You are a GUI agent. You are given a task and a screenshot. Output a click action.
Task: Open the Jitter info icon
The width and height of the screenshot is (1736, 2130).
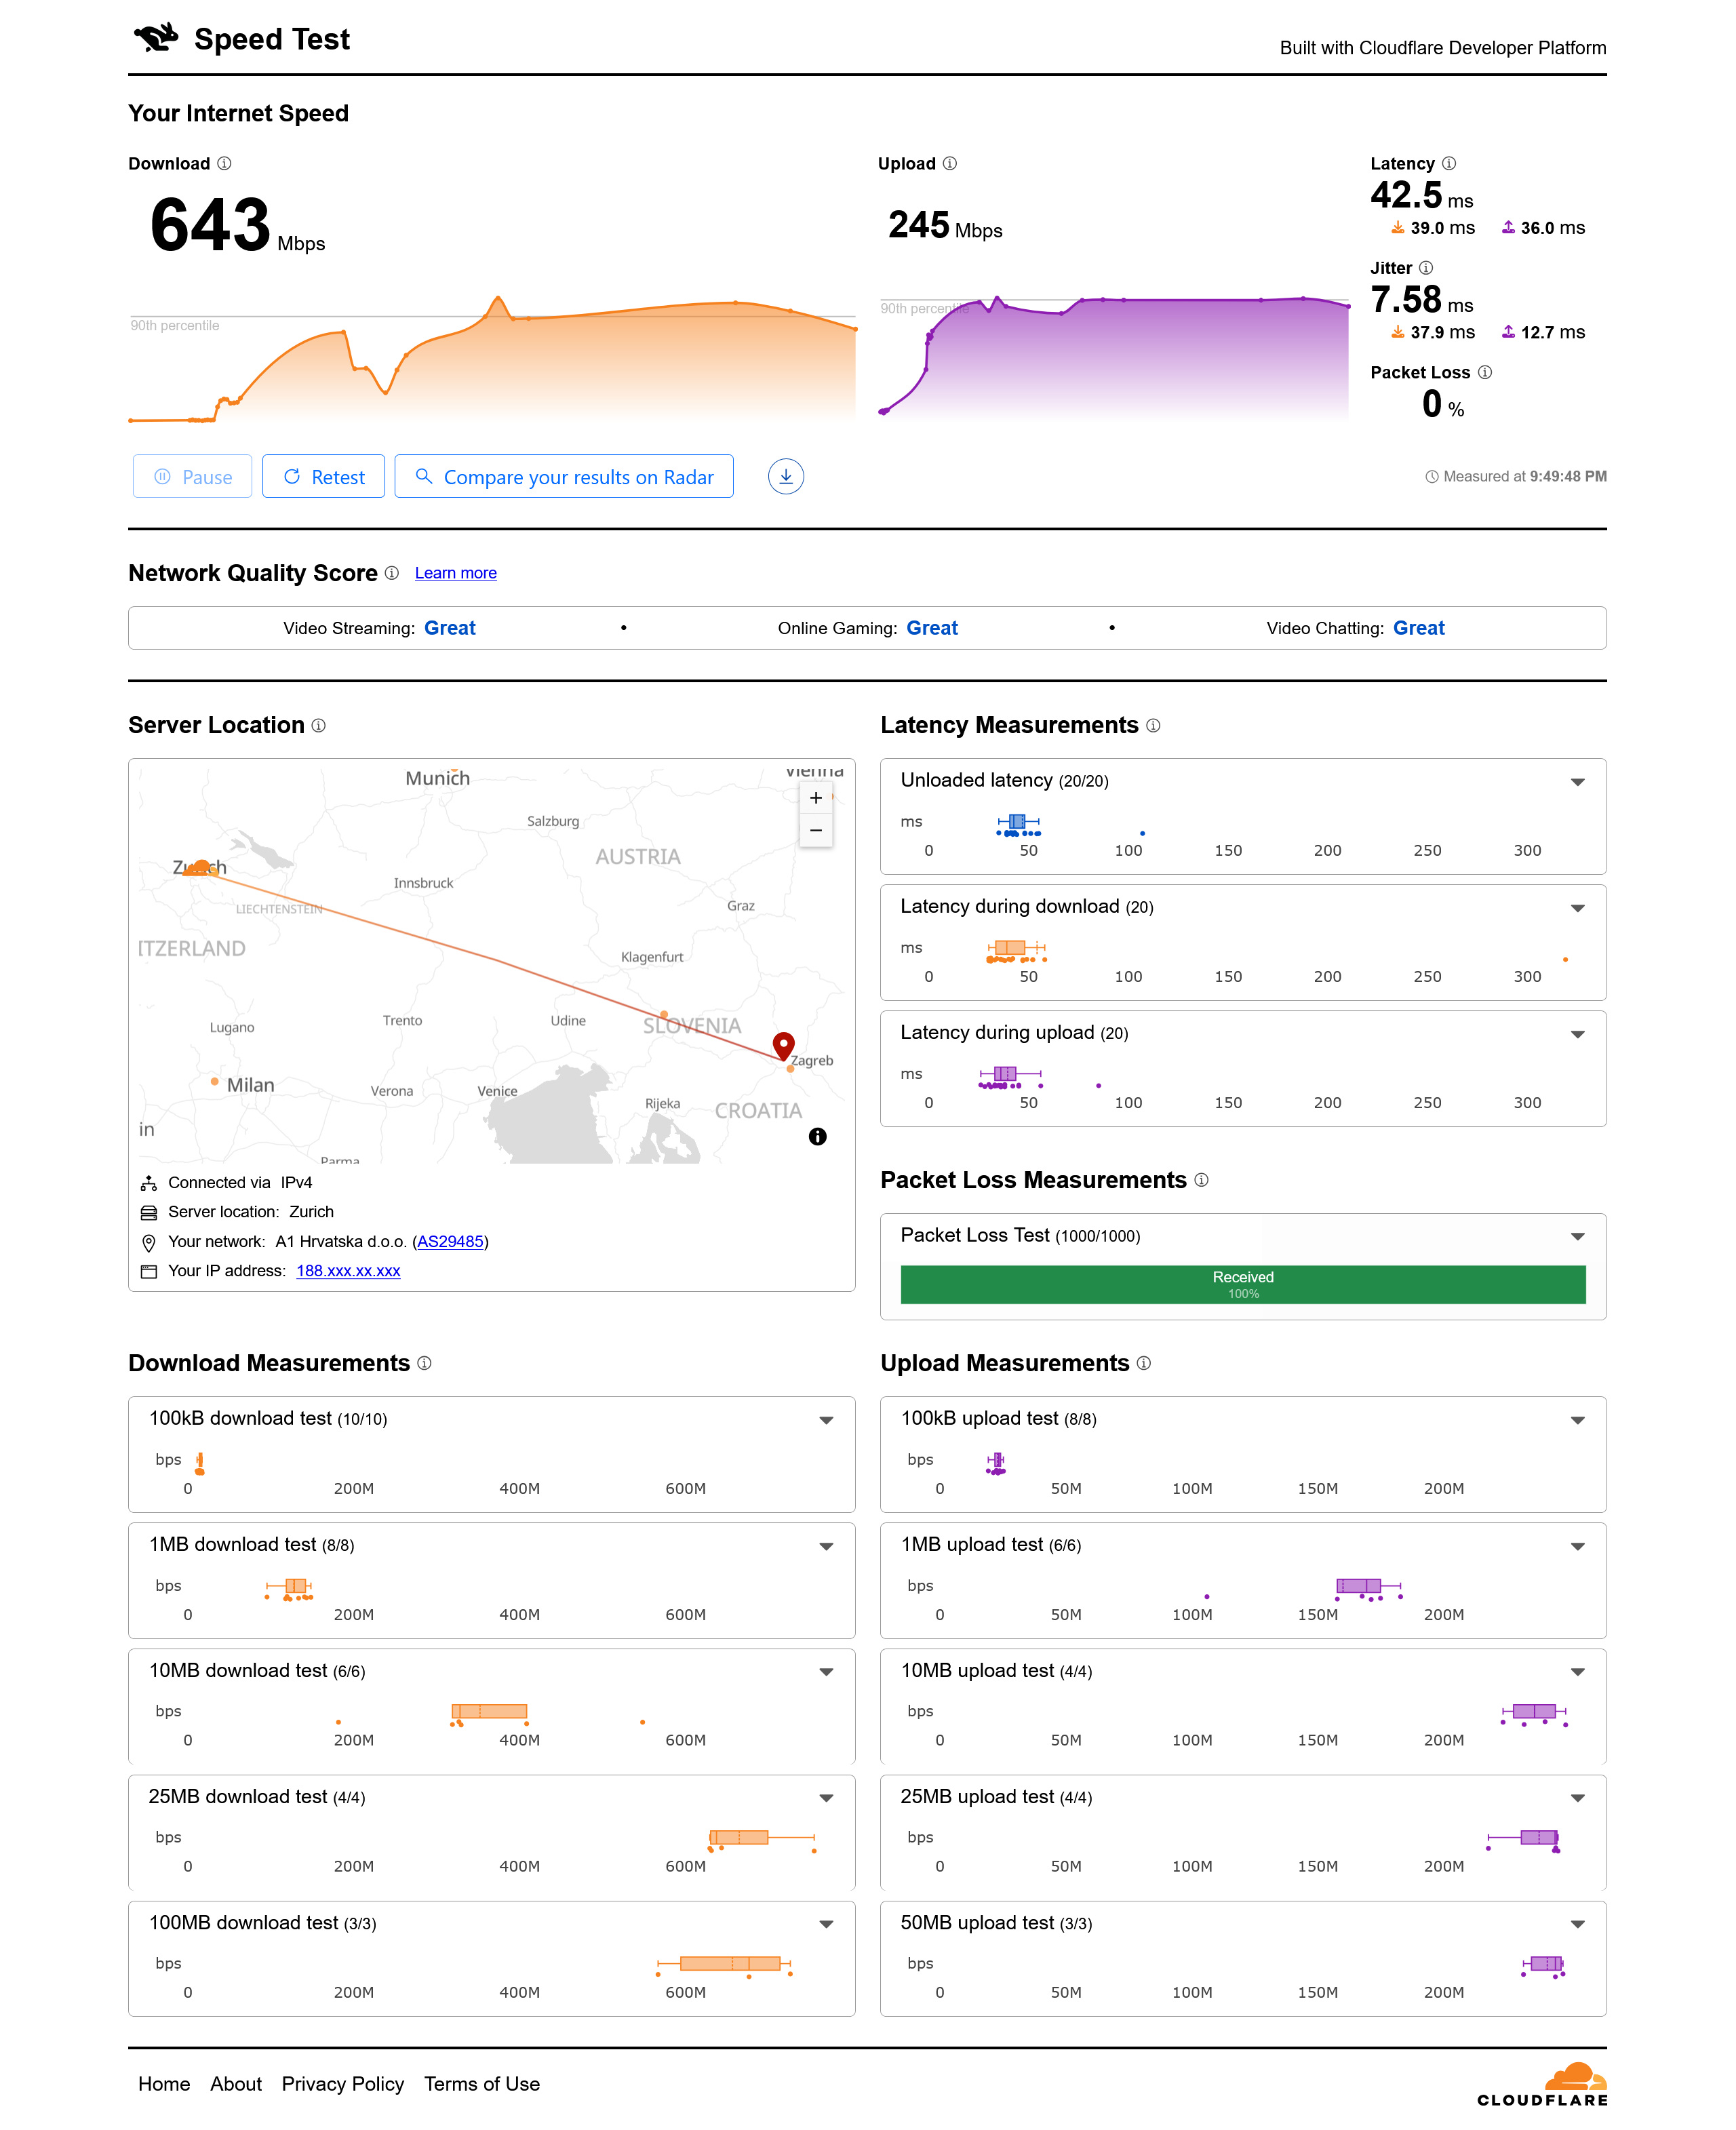pos(1426,268)
